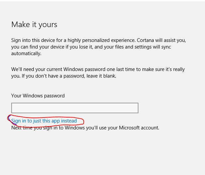205x175 pixels.
Task: Select the 'Make it yours' heading
Action: [x=34, y=24]
